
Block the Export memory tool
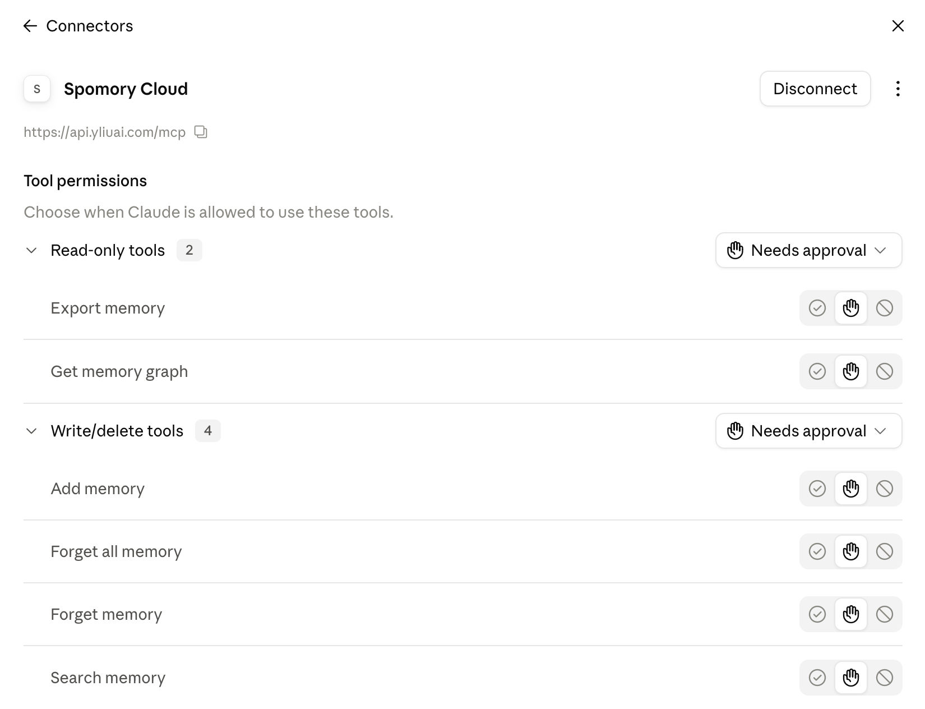(x=885, y=308)
